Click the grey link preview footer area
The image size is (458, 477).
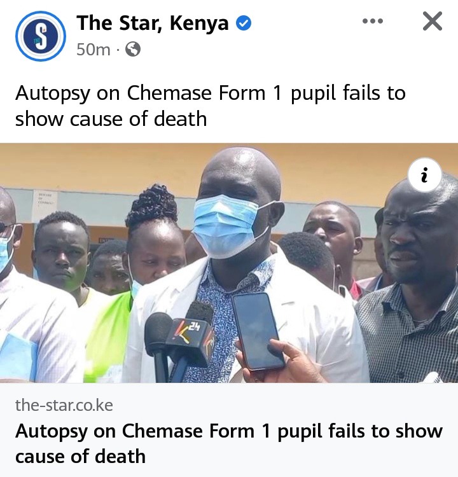click(x=229, y=430)
